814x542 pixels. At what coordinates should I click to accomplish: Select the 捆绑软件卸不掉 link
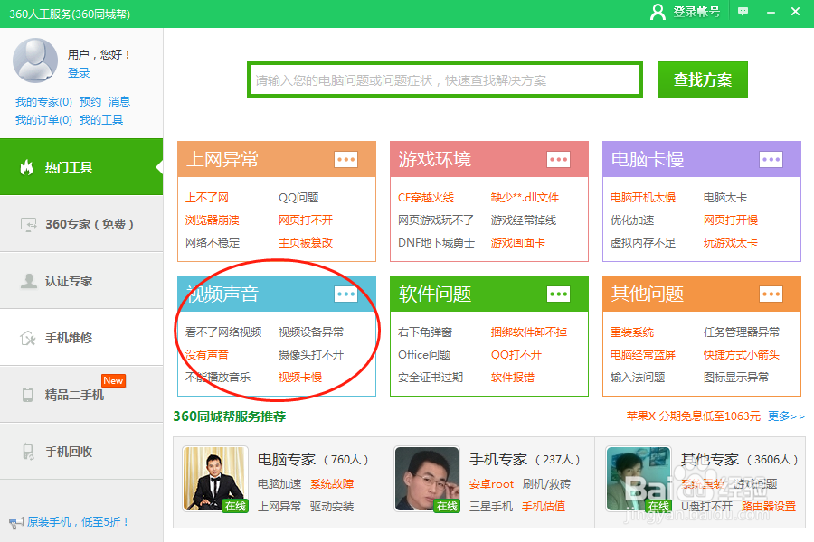click(x=529, y=332)
